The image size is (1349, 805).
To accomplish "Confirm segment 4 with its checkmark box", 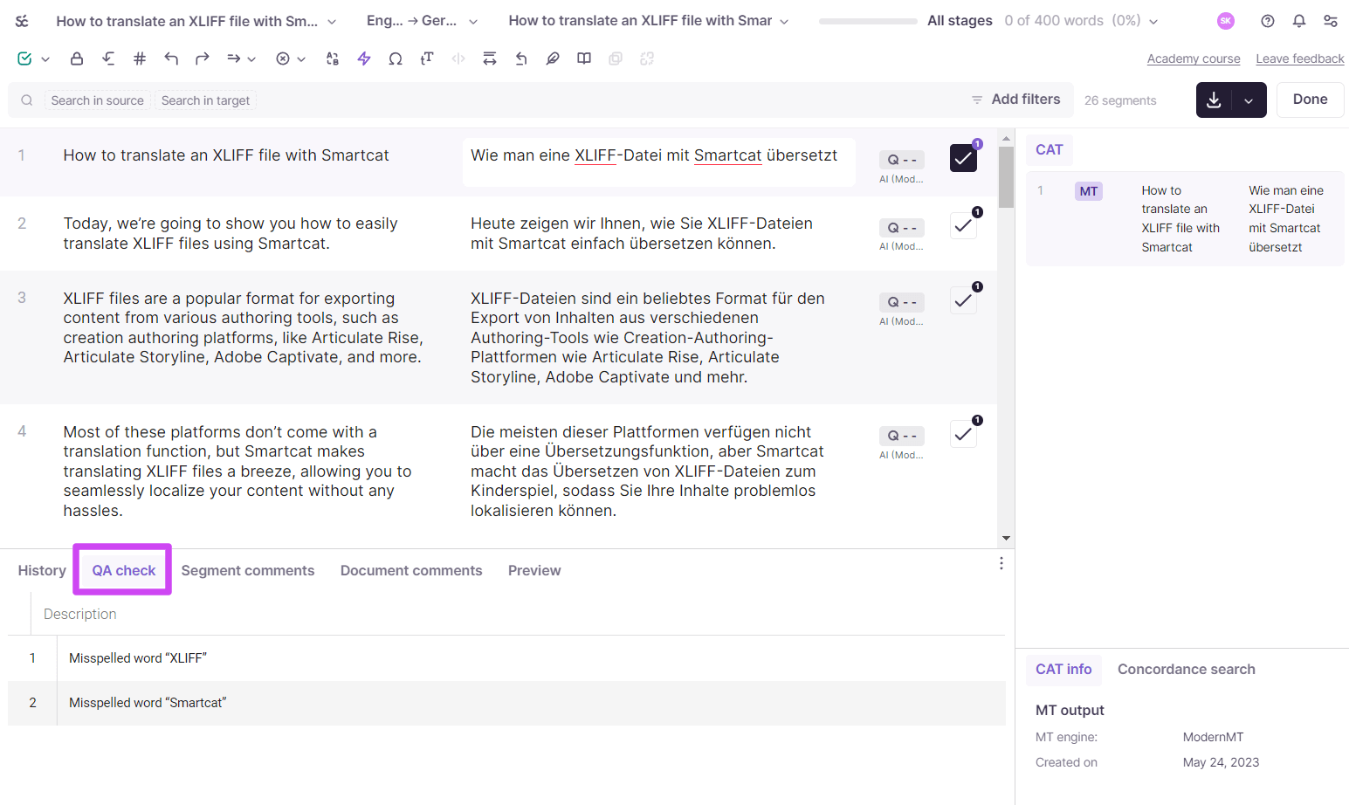I will [963, 434].
